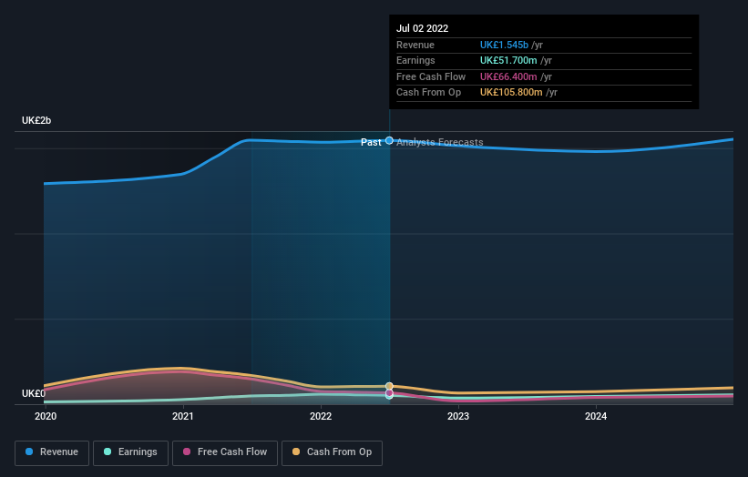748x477 pixels.
Task: Click the 2022 x-axis label
Action: (321, 416)
